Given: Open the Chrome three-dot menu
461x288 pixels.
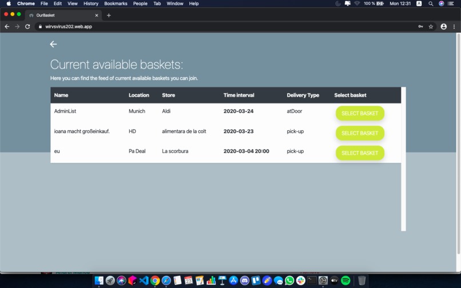Looking at the screenshot, I should click(x=454, y=26).
